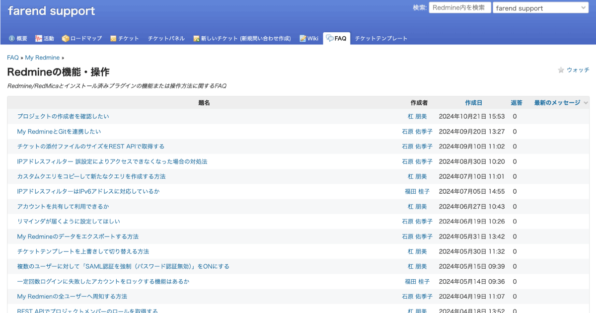Click the date 2024年09月20日 13:27

click(472, 132)
